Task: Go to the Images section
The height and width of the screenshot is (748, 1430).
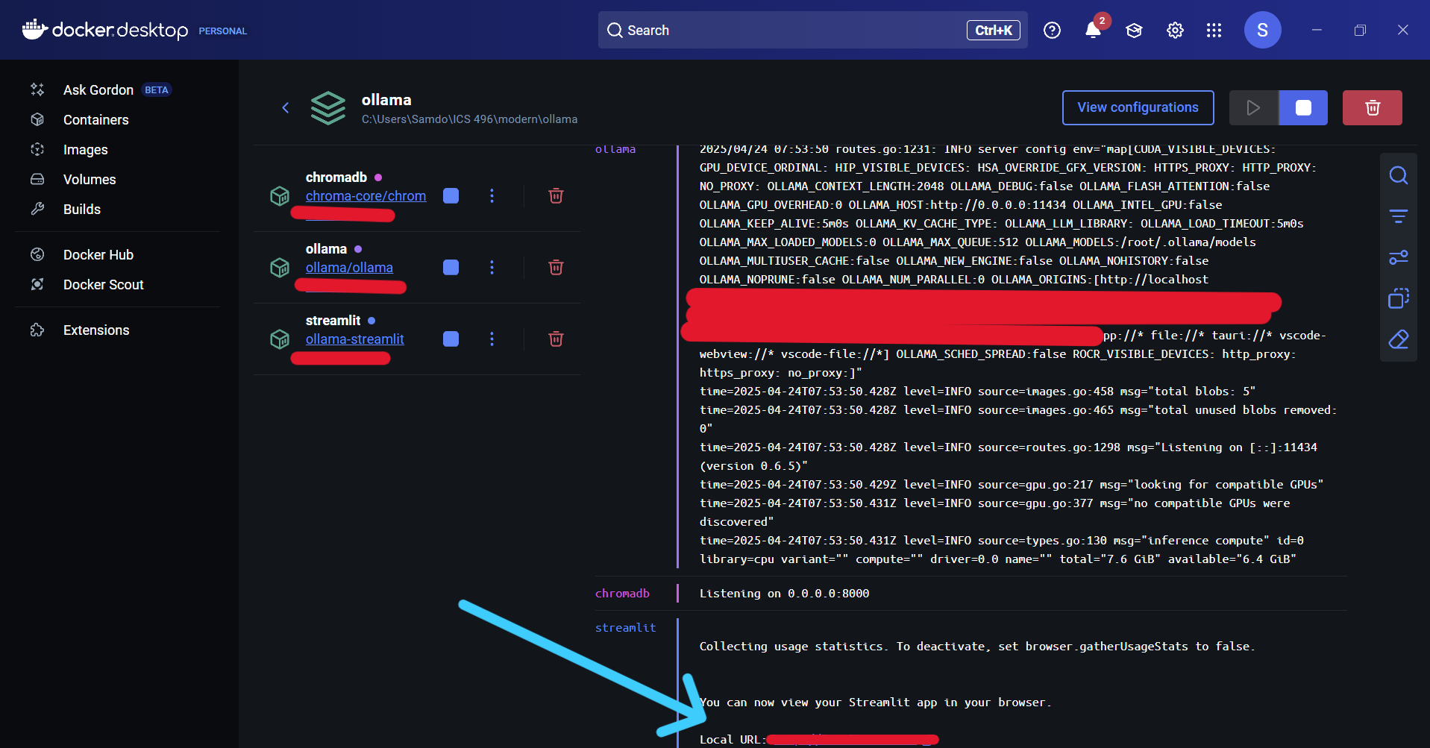Action: (x=85, y=150)
